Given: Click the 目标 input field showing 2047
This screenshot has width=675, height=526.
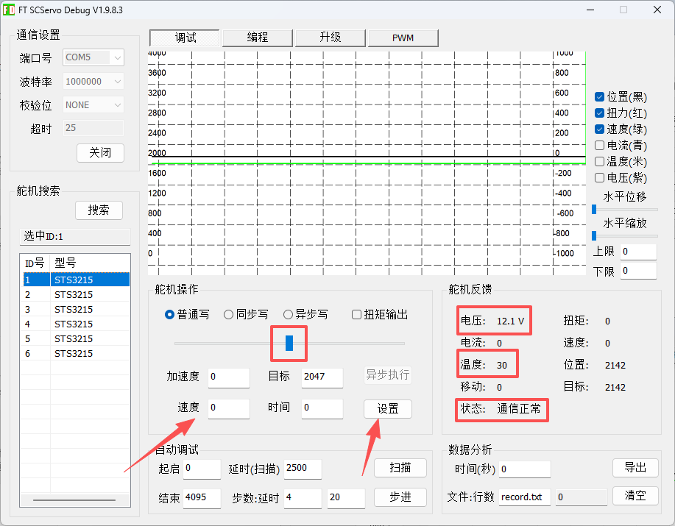Looking at the screenshot, I should 322,377.
